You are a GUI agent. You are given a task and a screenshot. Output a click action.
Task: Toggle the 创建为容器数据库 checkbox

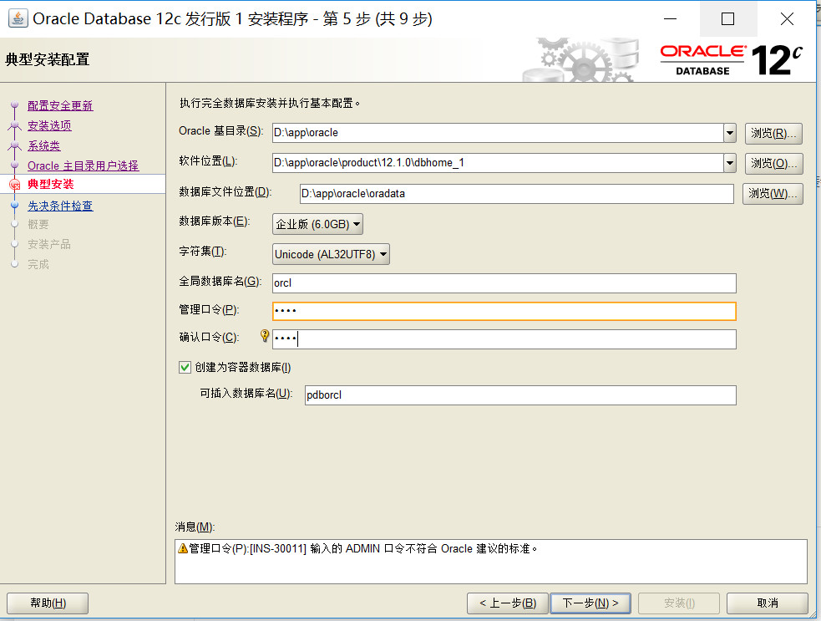[x=185, y=368]
